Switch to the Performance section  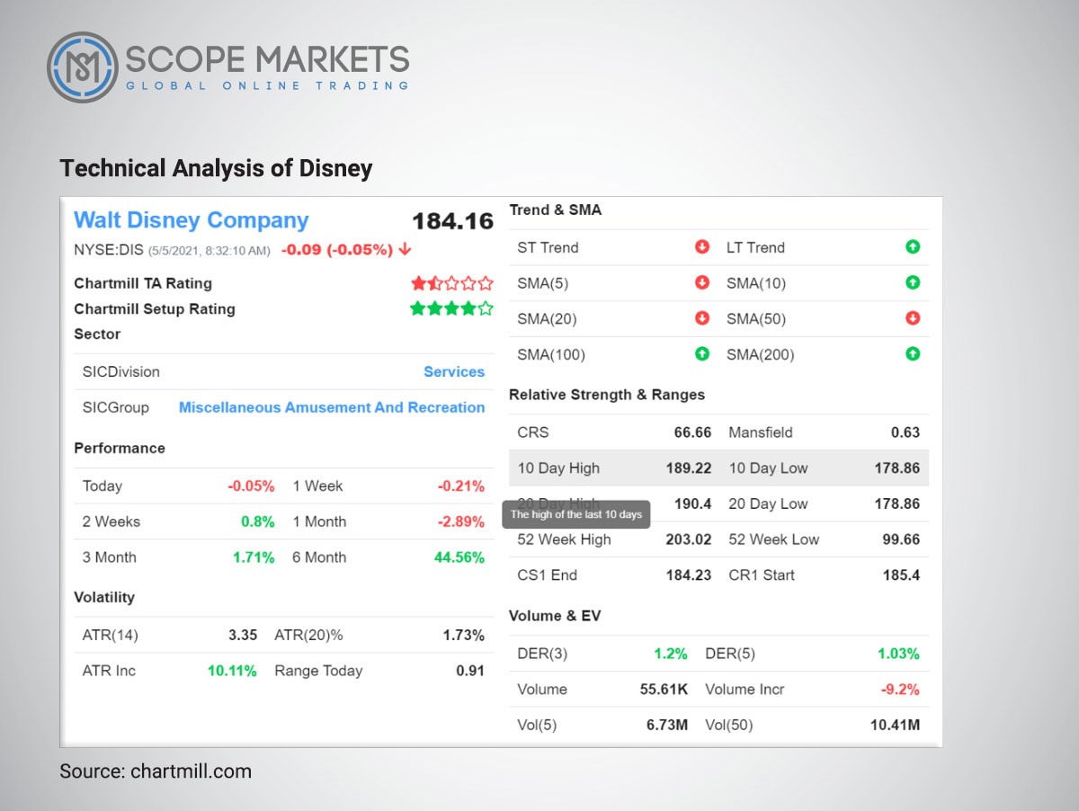pyautogui.click(x=120, y=448)
